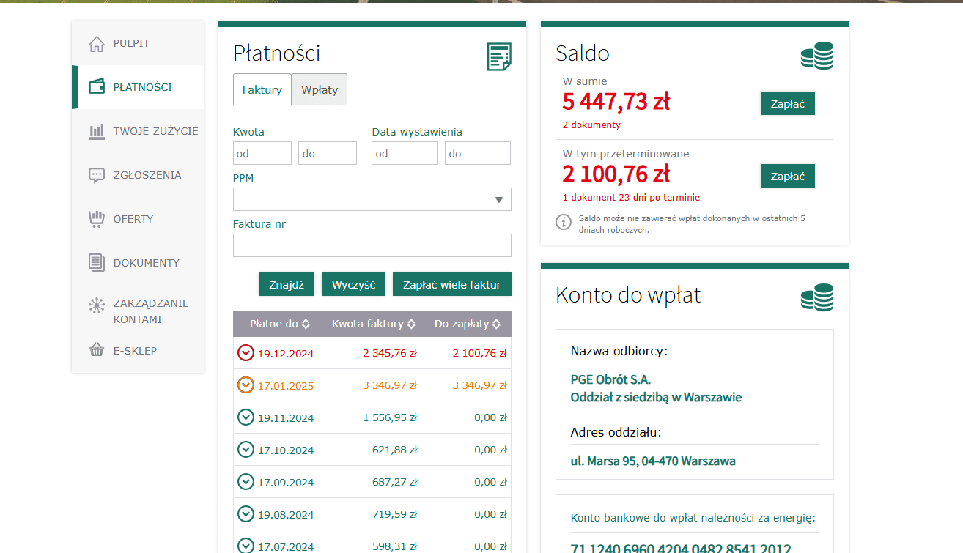Viewport: 963px width, 553px height.
Task: Click the info icon beside the Saldo note
Action: click(x=564, y=222)
